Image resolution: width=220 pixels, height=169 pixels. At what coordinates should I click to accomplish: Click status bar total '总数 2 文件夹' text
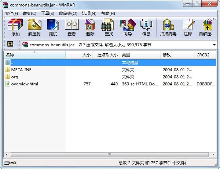pyautogui.click(x=131, y=163)
